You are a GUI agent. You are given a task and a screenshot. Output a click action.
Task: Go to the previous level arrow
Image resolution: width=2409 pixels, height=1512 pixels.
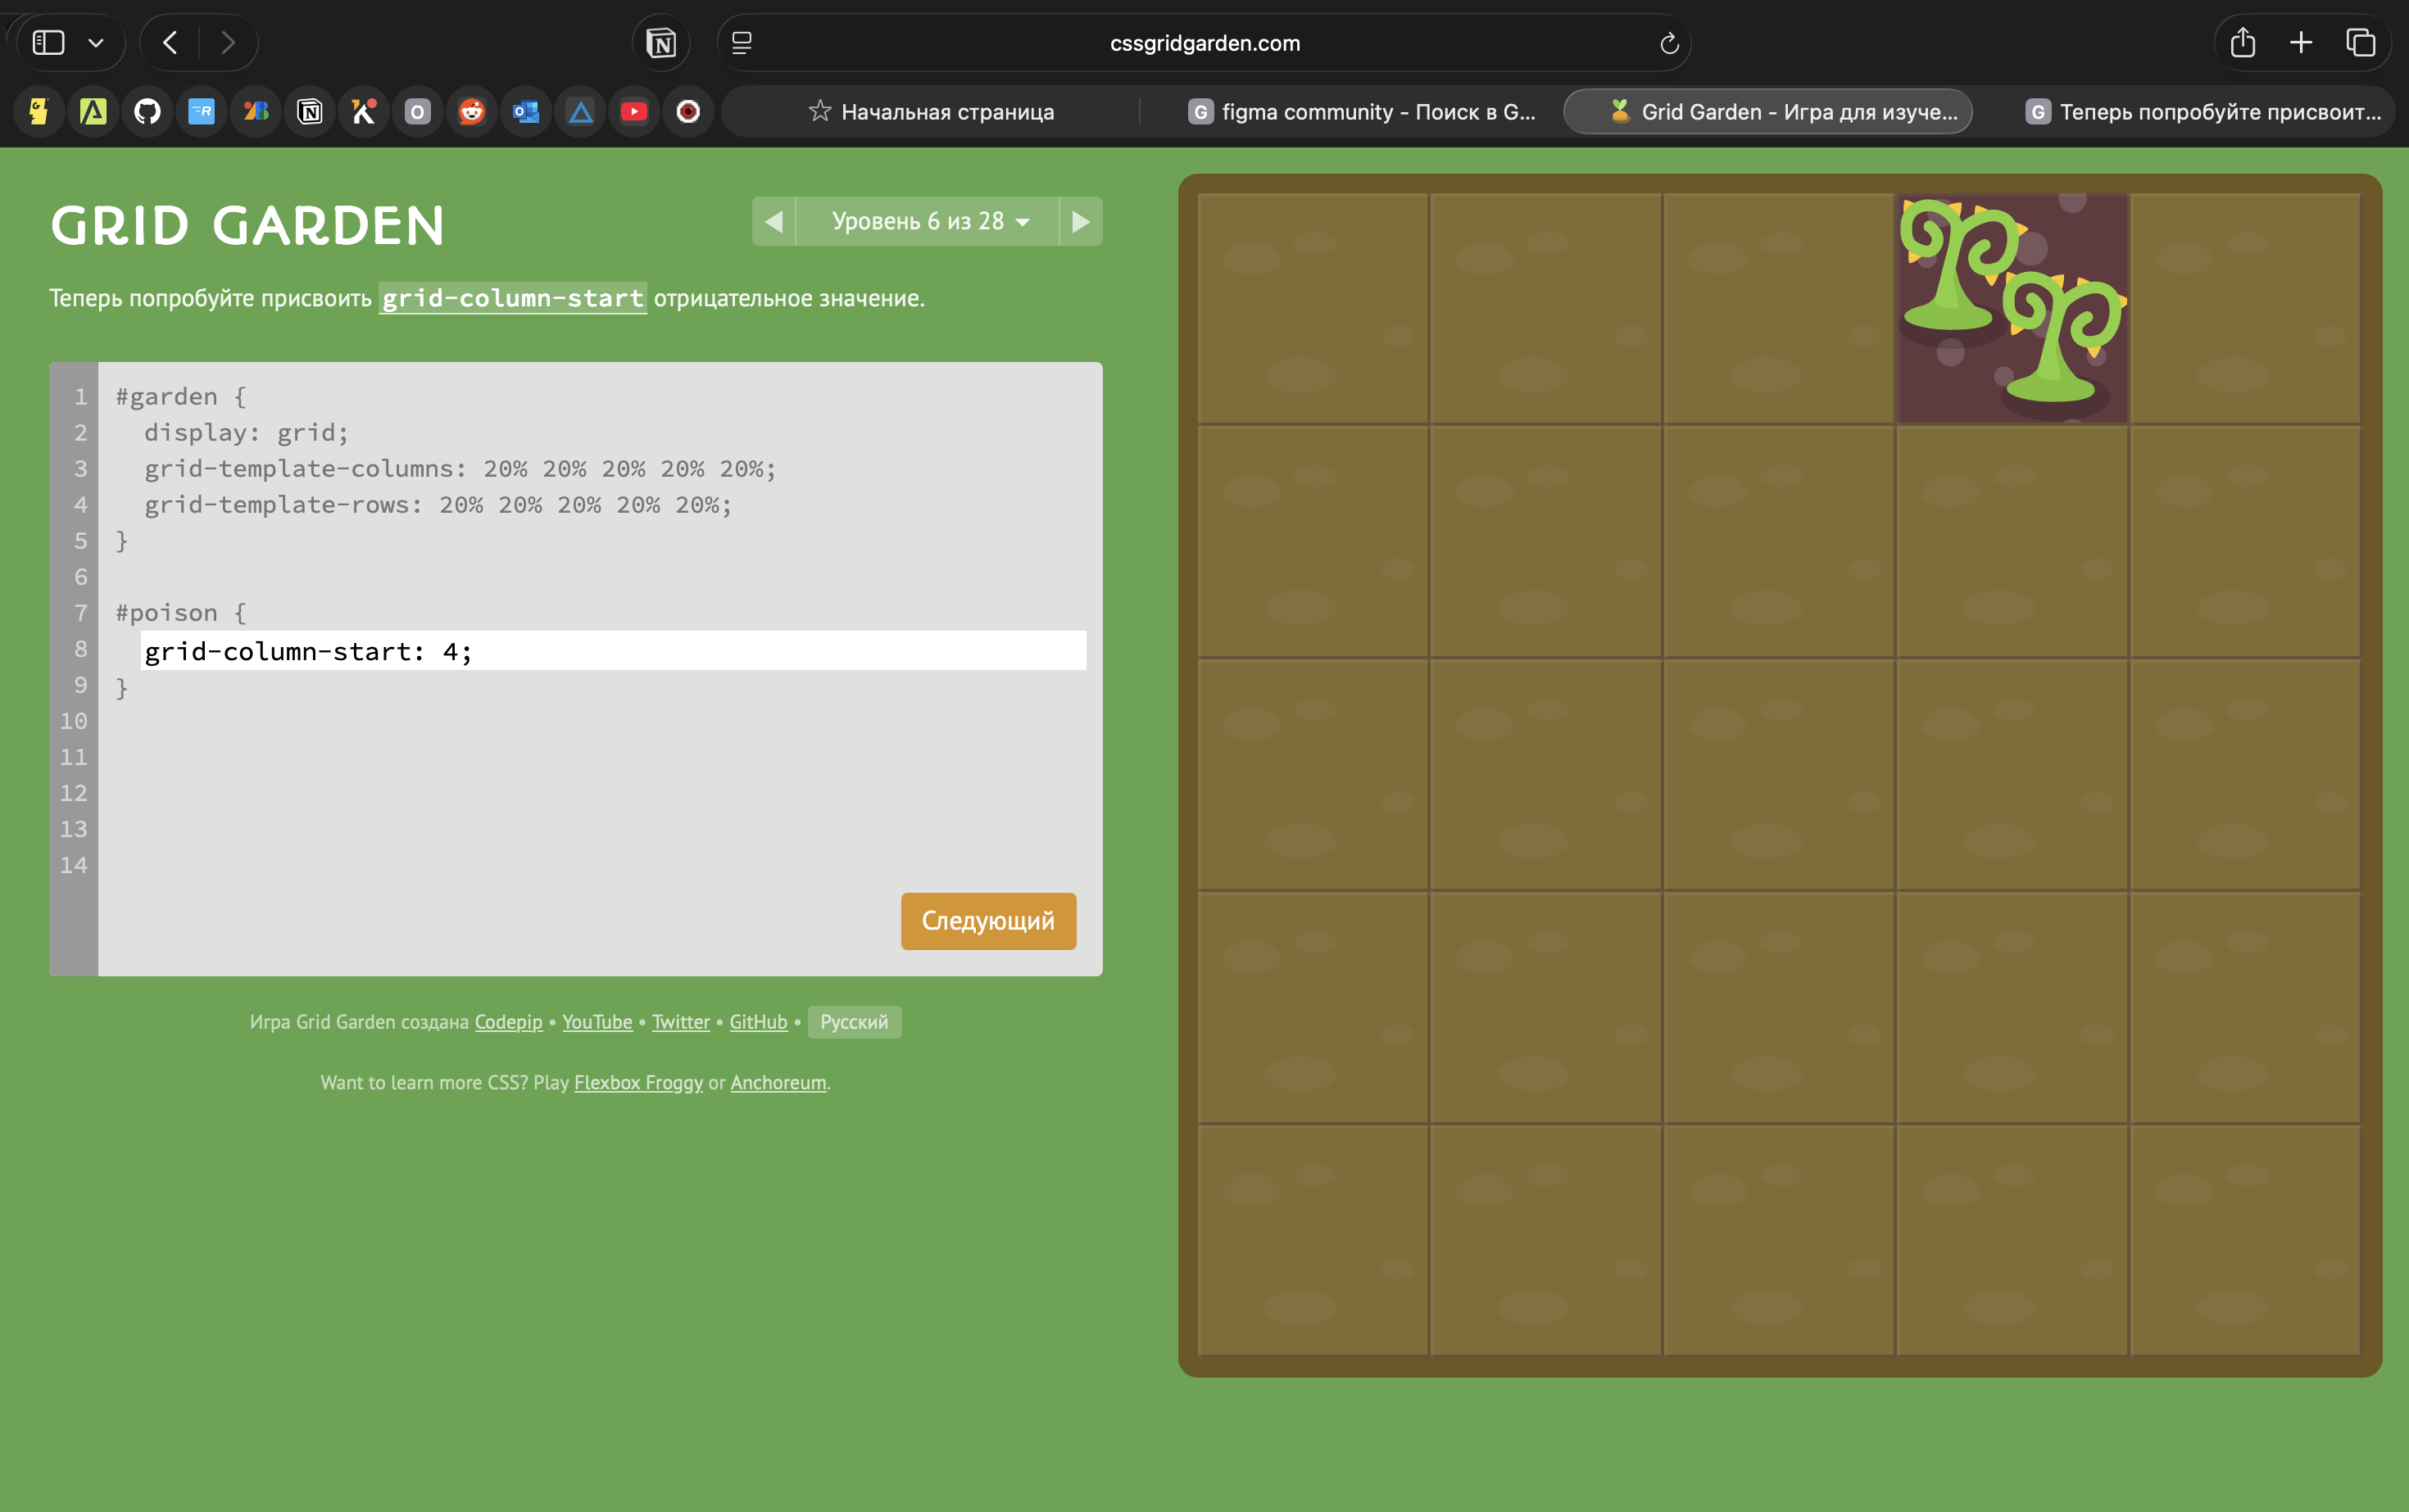tap(774, 221)
